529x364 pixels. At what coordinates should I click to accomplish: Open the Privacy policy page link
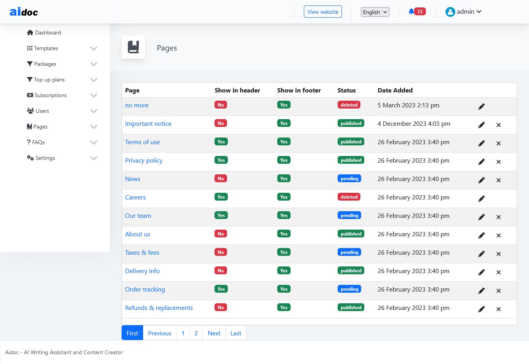(x=144, y=161)
